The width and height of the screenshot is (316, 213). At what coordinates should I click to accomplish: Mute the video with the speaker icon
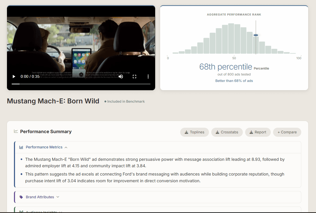pyautogui.click(x=121, y=77)
